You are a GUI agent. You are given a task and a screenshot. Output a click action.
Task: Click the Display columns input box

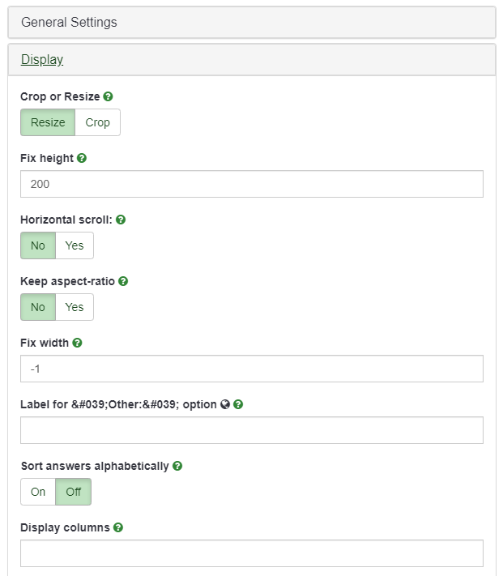pos(251,553)
